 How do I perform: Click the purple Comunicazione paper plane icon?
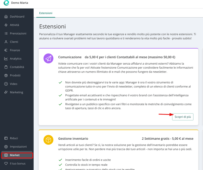tap(48, 59)
